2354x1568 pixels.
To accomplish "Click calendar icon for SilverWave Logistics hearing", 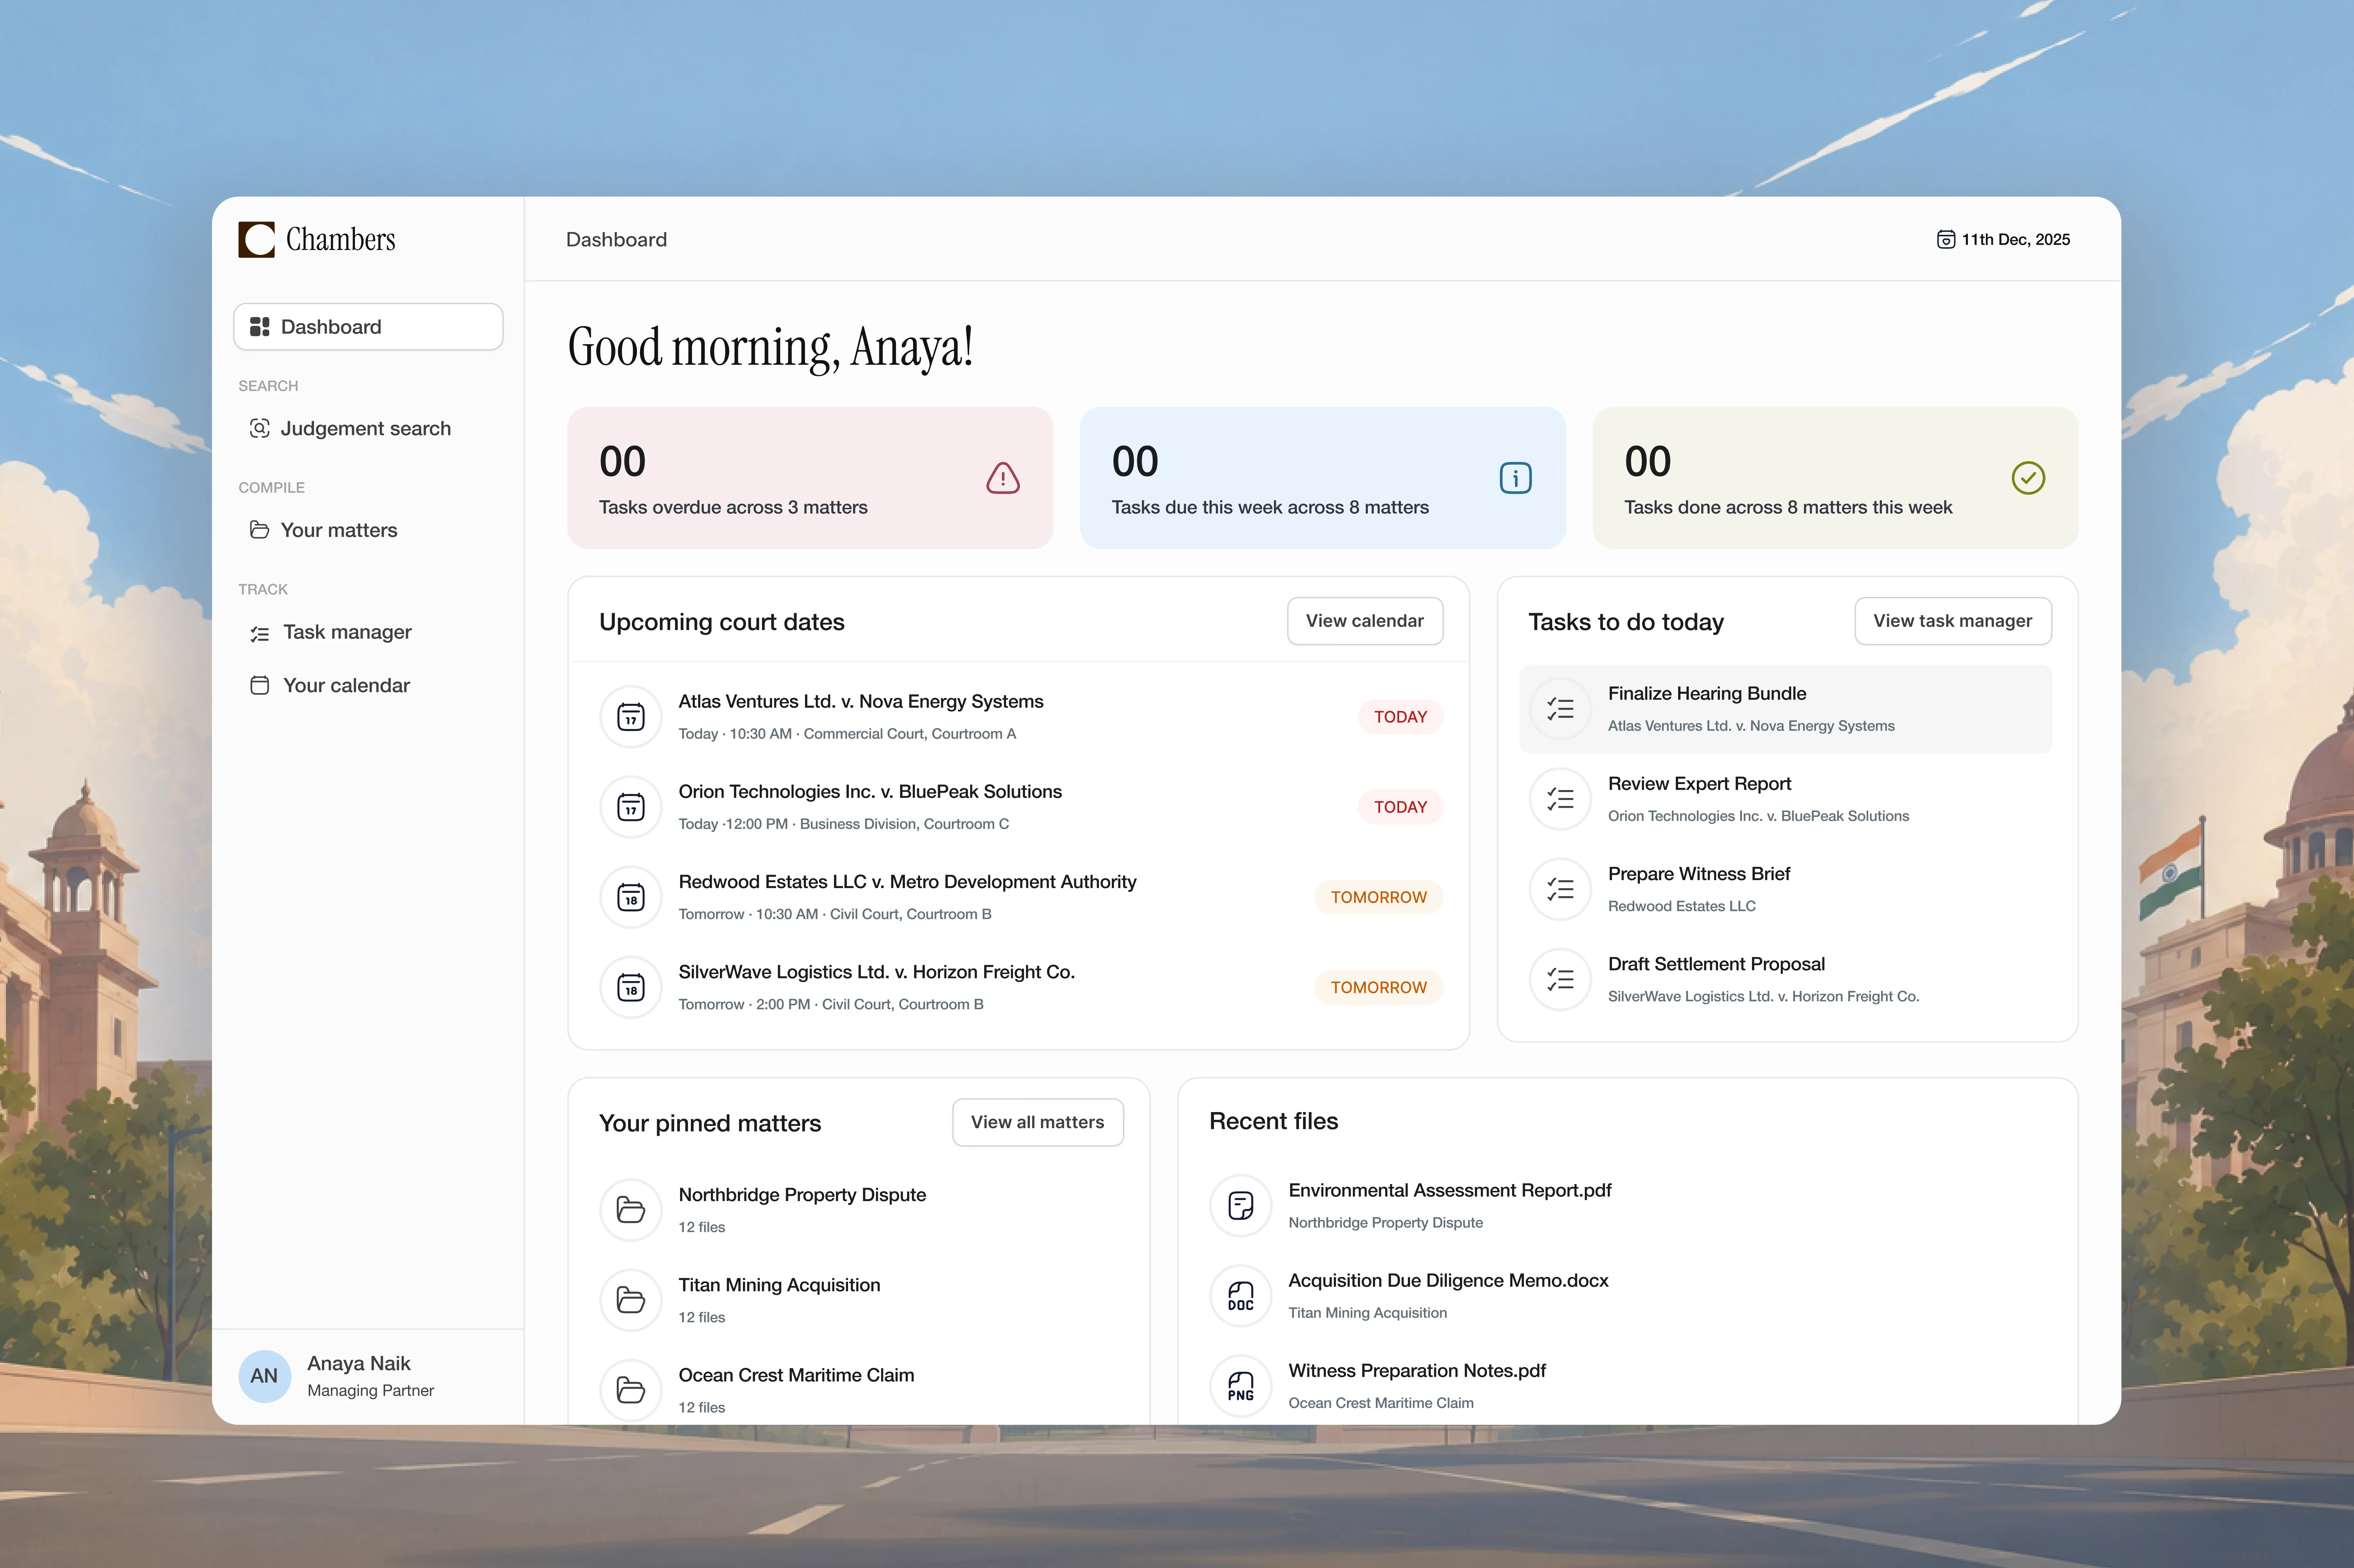I will click(631, 987).
